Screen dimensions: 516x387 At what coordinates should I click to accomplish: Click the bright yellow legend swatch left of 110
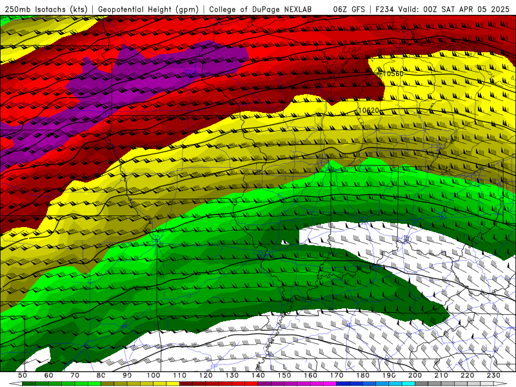point(173,384)
